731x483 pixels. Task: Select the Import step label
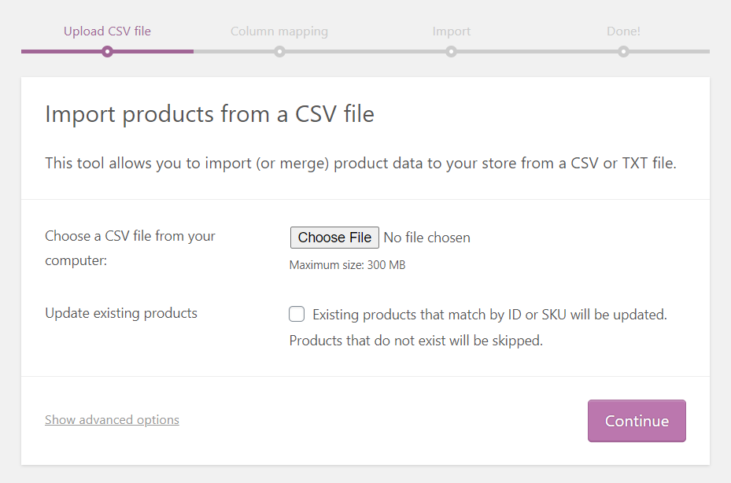click(451, 31)
